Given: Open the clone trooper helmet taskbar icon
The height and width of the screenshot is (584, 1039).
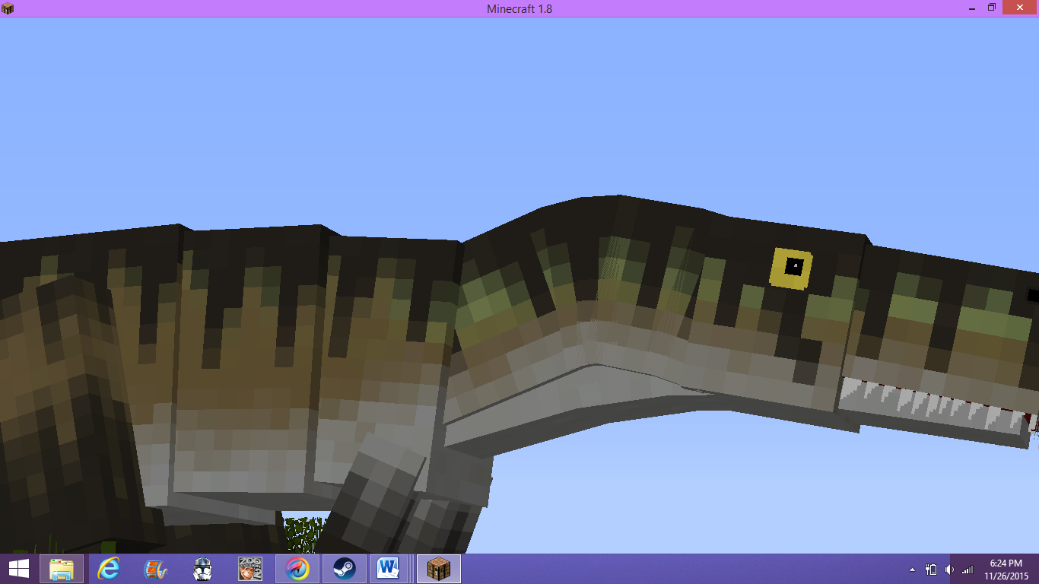Looking at the screenshot, I should click(x=202, y=569).
